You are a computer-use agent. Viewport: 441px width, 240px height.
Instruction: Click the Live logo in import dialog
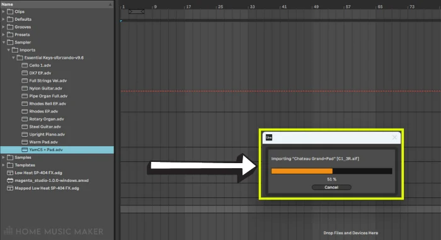click(269, 137)
